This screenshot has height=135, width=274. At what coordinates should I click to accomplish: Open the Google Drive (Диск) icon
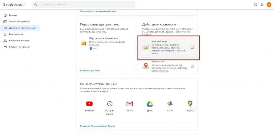[150, 104]
